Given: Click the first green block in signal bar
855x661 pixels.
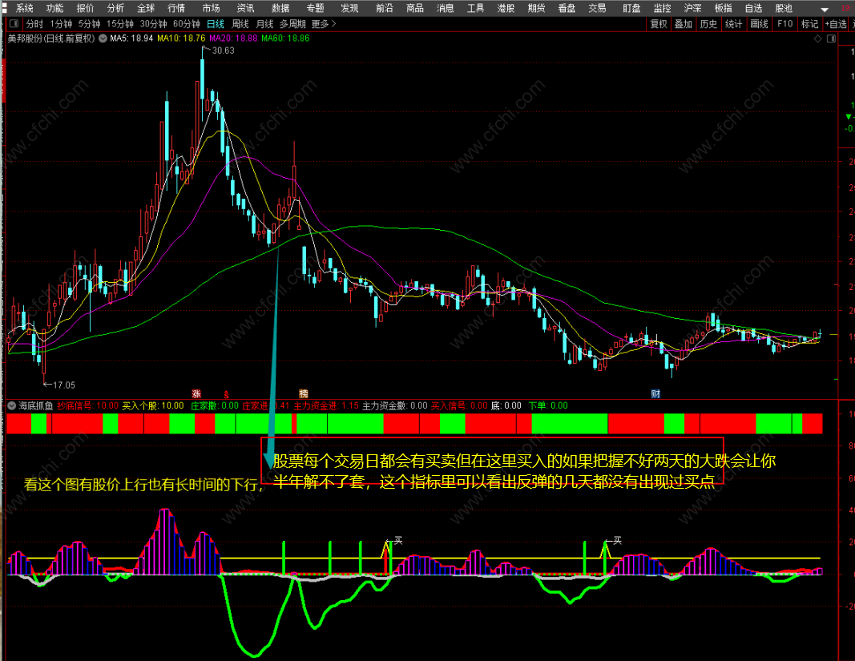Looking at the screenshot, I should (38, 424).
